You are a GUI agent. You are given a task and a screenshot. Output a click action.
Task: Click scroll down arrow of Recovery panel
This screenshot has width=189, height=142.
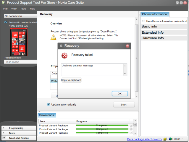click(x=136, y=96)
